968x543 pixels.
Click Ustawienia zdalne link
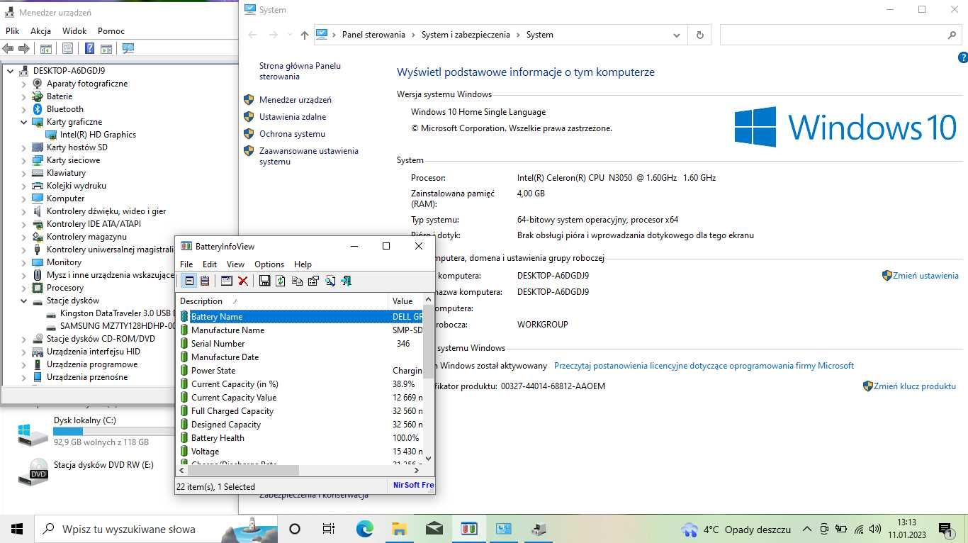[x=293, y=117]
